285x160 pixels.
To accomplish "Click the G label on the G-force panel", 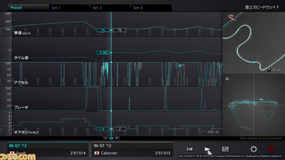I will 227,79.
